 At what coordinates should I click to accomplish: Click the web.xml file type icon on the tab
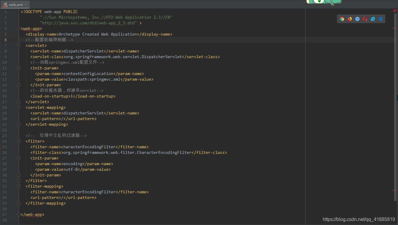5,4
